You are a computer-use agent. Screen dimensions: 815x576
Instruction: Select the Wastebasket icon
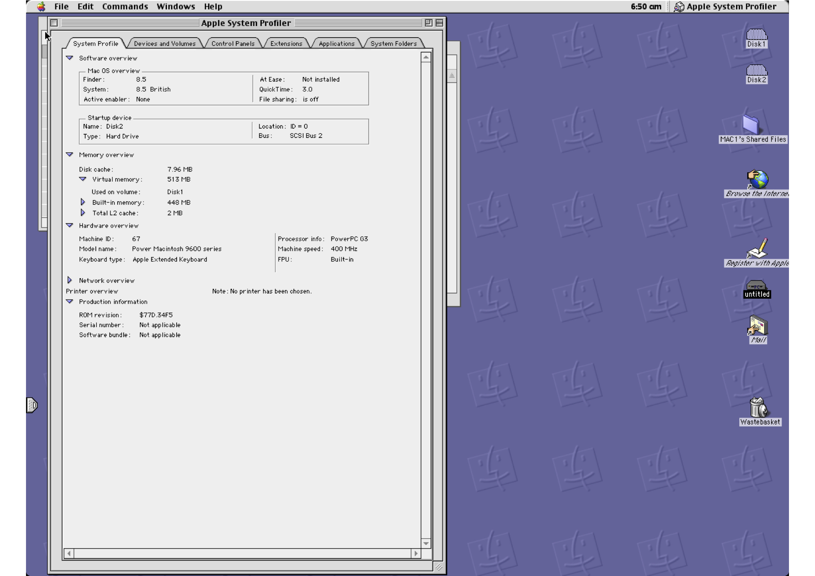click(x=758, y=407)
